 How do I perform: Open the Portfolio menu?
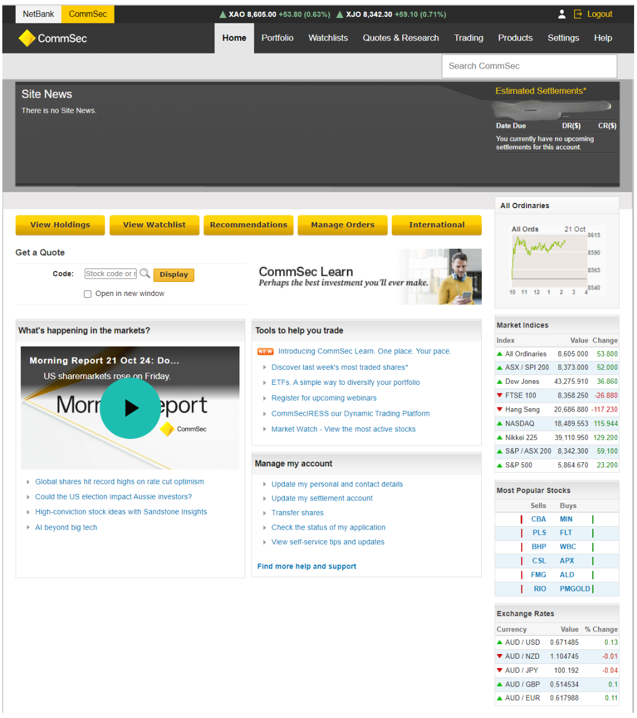(x=277, y=38)
